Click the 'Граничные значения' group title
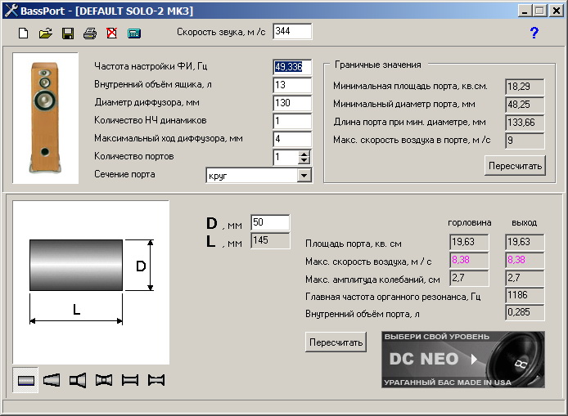Viewport: 568px width, 416px height. [378, 65]
